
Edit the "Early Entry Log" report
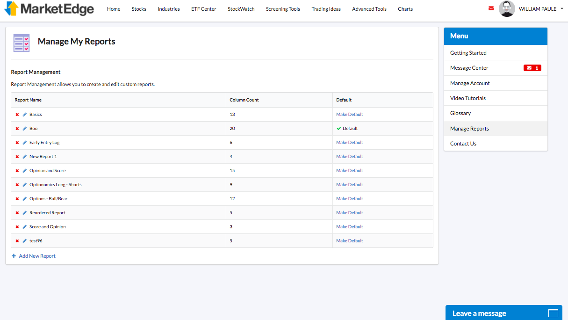24,142
